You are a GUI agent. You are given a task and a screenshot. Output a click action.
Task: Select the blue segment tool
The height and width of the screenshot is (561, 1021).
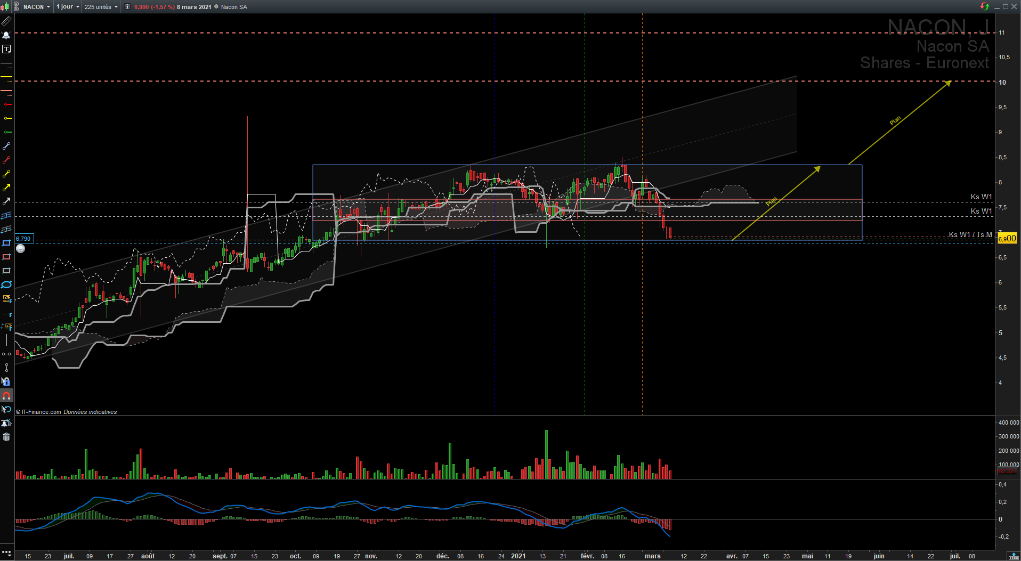pyautogui.click(x=6, y=146)
